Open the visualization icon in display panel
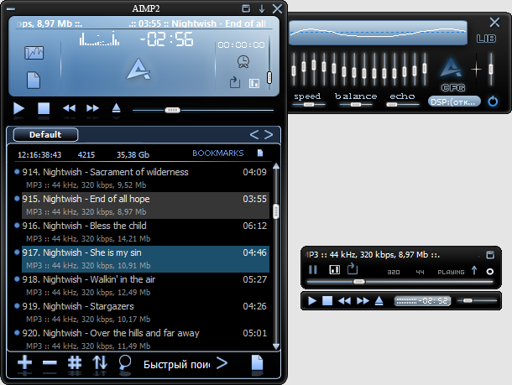The height and width of the screenshot is (385, 512). point(34,53)
